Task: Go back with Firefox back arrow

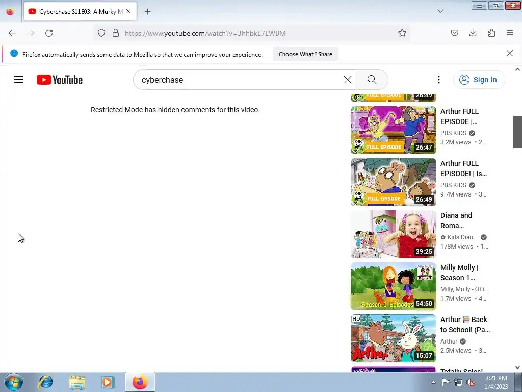Action: pyautogui.click(x=12, y=33)
